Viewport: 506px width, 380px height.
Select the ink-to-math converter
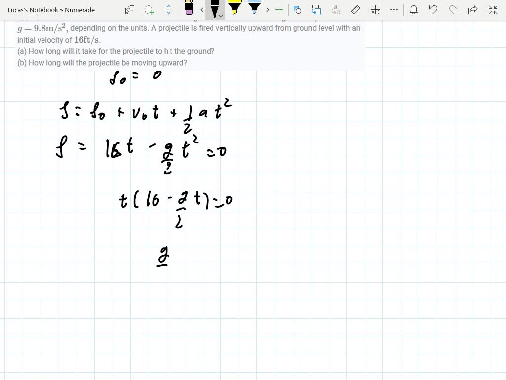click(x=376, y=10)
